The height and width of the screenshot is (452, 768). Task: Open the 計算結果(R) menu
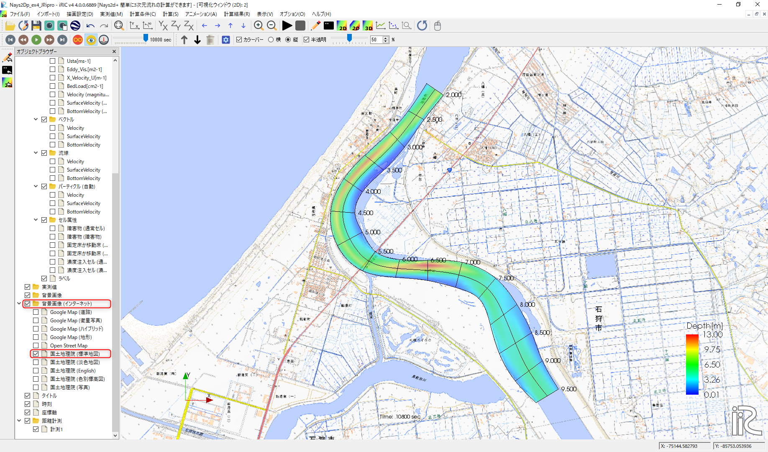pyautogui.click(x=237, y=14)
